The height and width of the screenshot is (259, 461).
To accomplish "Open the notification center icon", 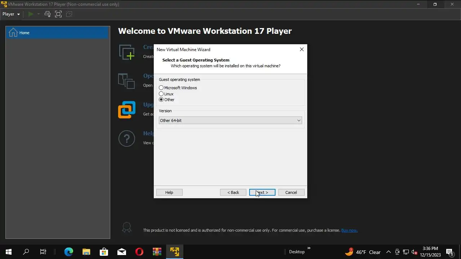I will (x=449, y=252).
